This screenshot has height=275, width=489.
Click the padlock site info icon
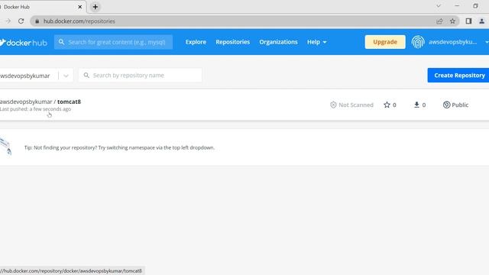[37, 21]
